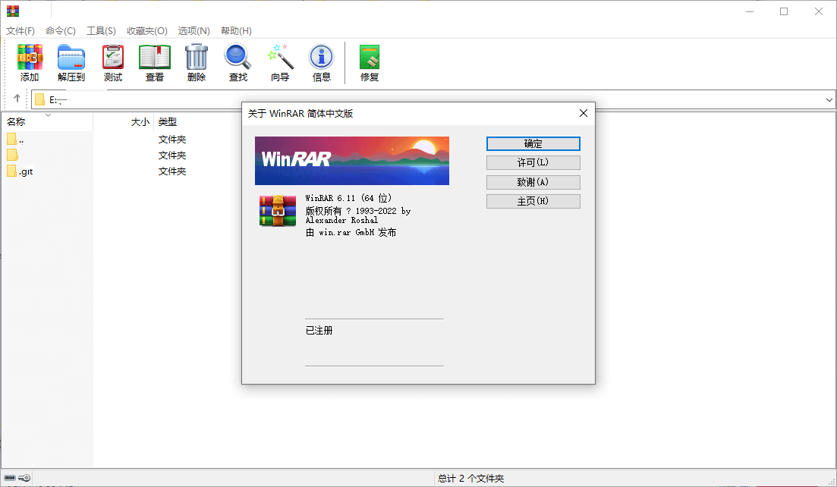Open the 查找 (Find) magnifier tool
Image resolution: width=837 pixels, height=487 pixels.
tap(238, 62)
